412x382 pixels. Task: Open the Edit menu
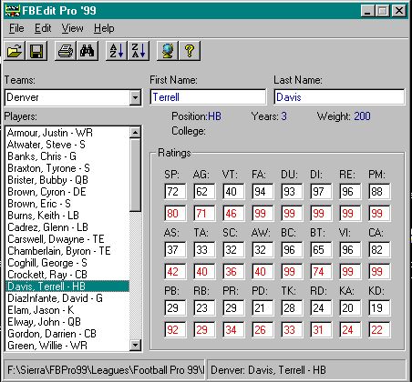pos(43,28)
